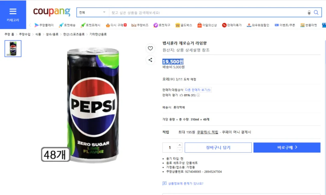Viewport: 326px width, 195px height.
Task: Toggle the wishlist heart icon
Action: [151, 48]
